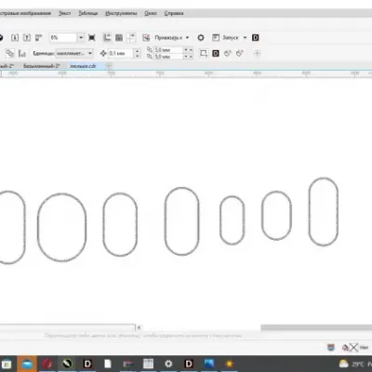Screen dimensions: 372x372
Task: Toggle the treat as filled icon
Action: 204,53
